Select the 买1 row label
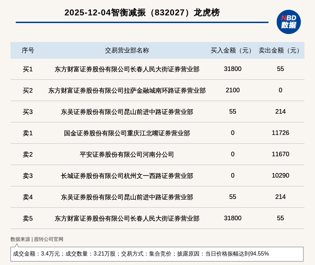This screenshot has height=265, width=315. pos(28,69)
